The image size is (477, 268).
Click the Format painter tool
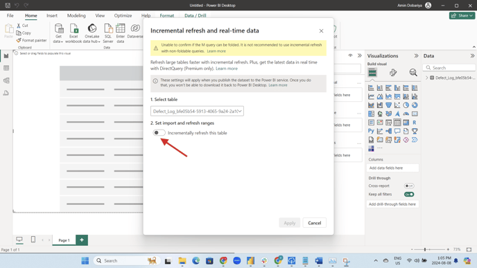pyautogui.click(x=32, y=40)
